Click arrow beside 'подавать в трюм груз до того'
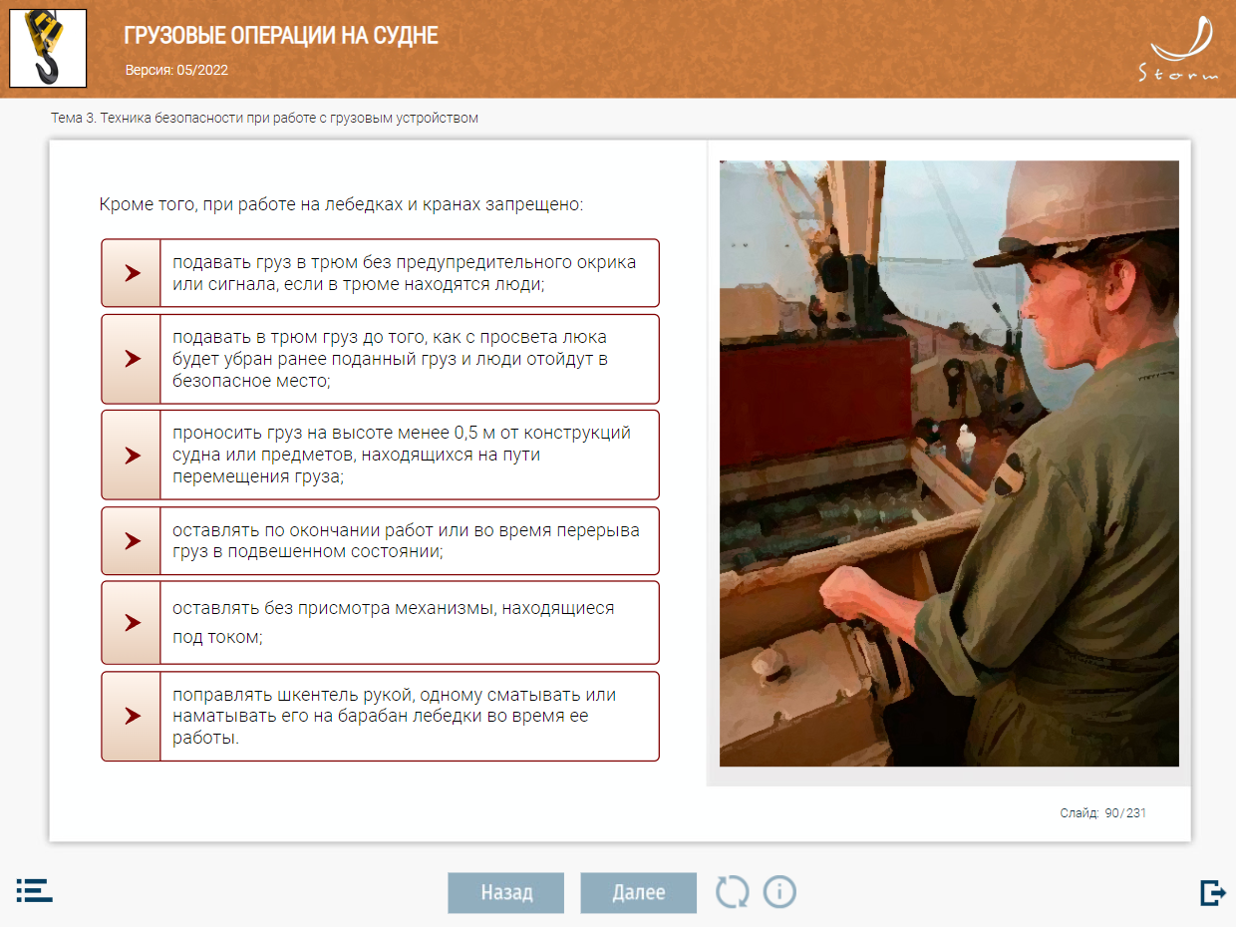Image resolution: width=1236 pixels, height=927 pixels. [132, 359]
